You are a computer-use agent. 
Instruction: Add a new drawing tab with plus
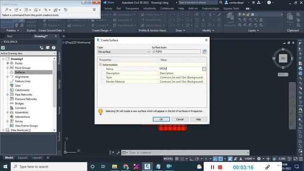tap(63, 36)
